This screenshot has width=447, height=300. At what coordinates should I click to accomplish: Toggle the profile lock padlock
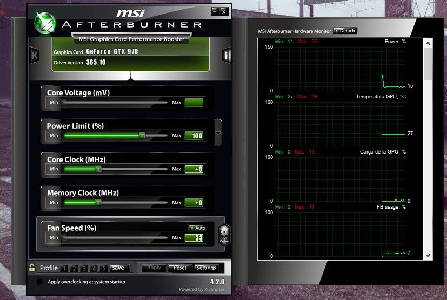pyautogui.click(x=32, y=268)
